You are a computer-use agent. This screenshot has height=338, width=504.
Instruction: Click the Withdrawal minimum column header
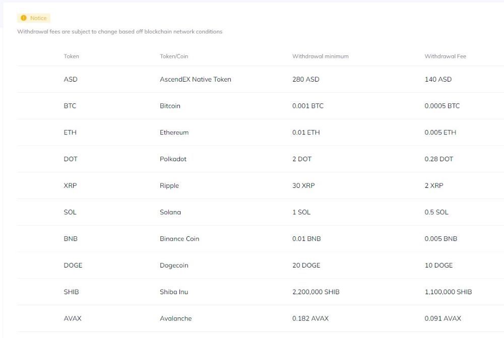[x=320, y=56]
